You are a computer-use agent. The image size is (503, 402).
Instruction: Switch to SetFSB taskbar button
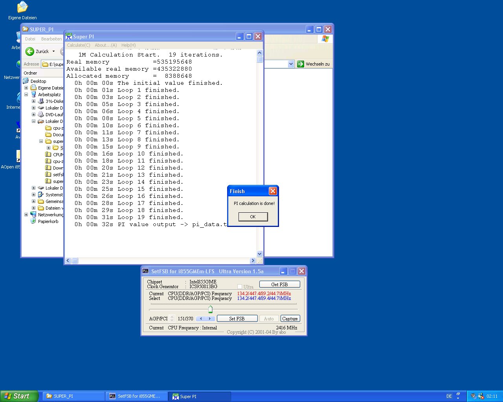pyautogui.click(x=136, y=396)
